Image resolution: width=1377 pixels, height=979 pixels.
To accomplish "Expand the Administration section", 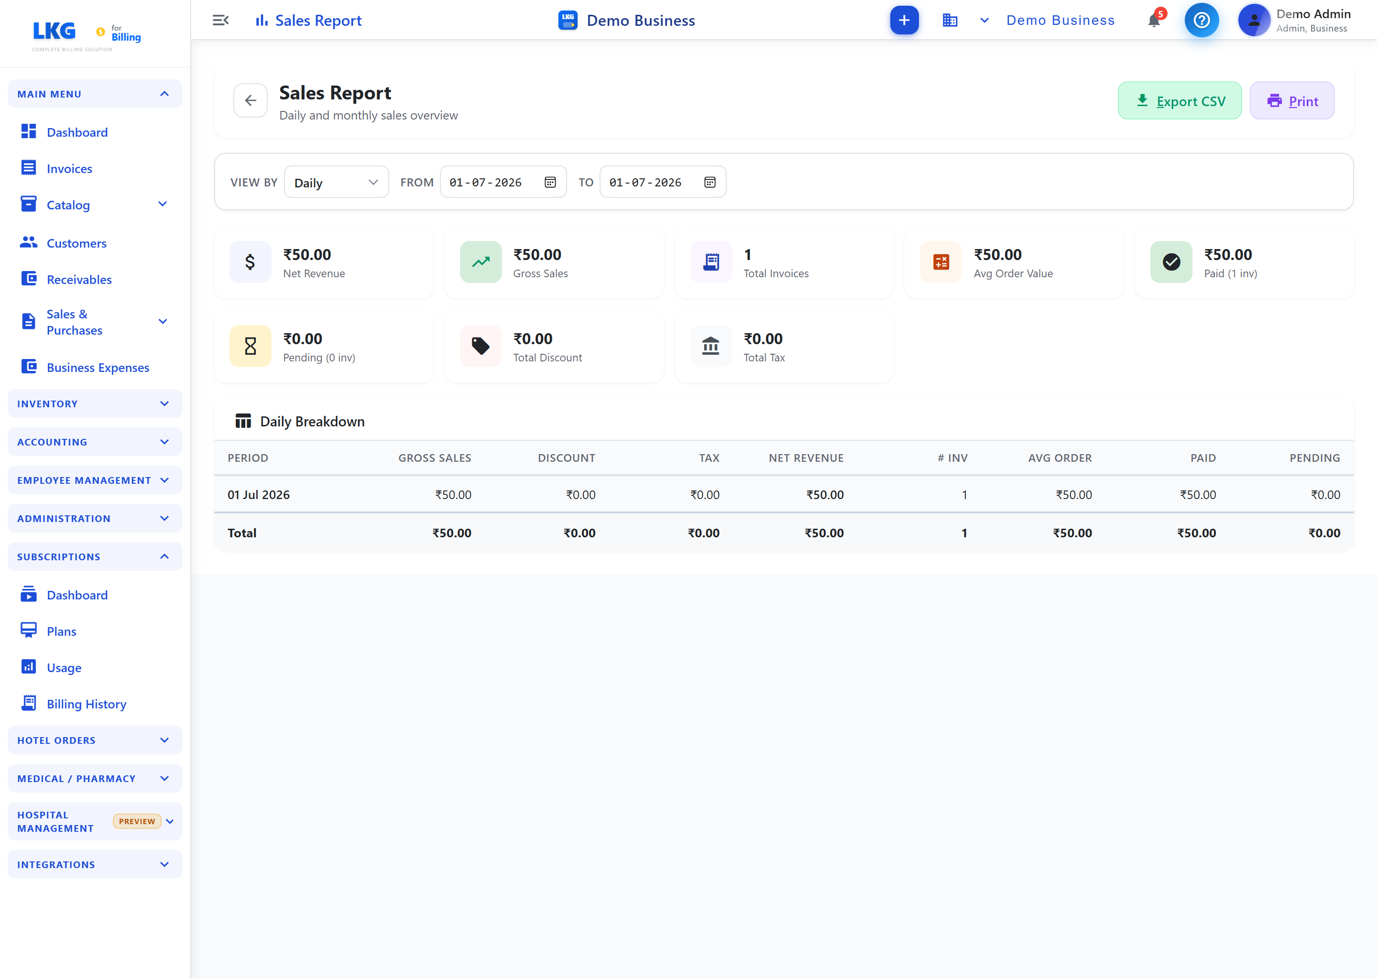I will tap(95, 519).
